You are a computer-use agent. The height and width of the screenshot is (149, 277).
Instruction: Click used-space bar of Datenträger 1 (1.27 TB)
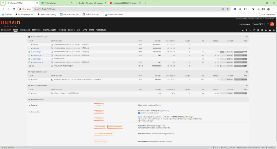226,52
